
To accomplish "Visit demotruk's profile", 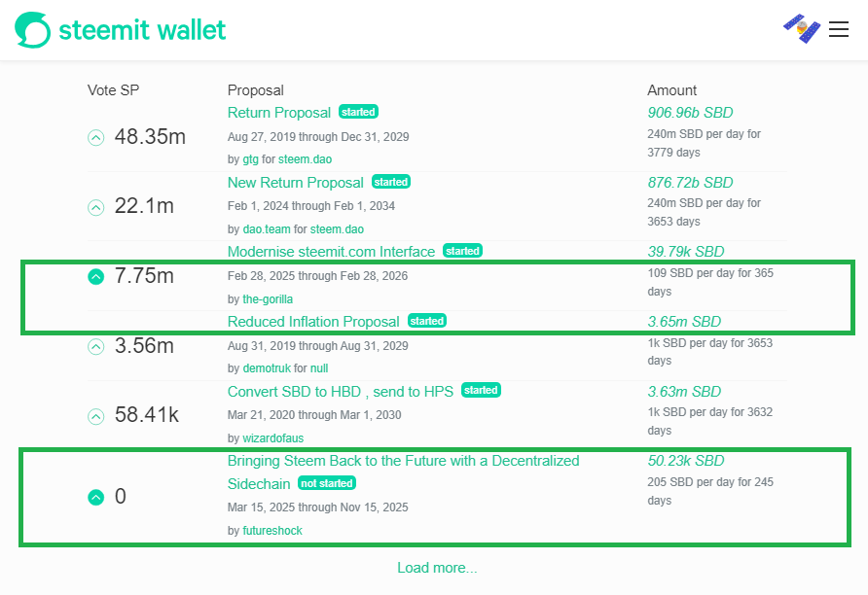I will click(x=267, y=368).
